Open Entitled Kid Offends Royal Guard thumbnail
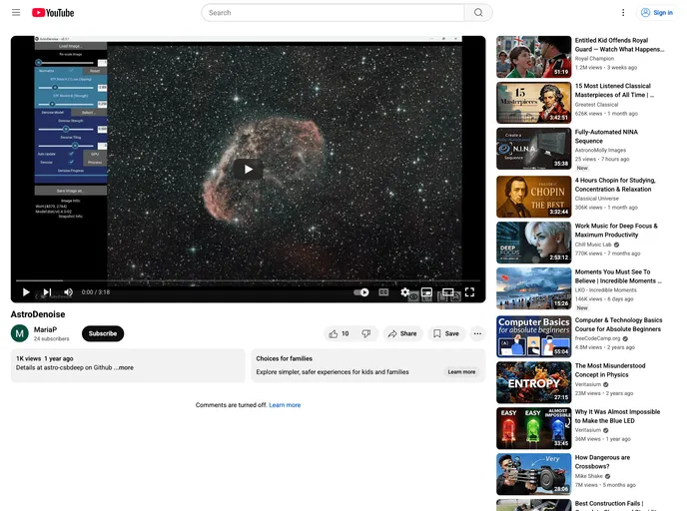Viewport: 687px width, 511px height. click(533, 57)
